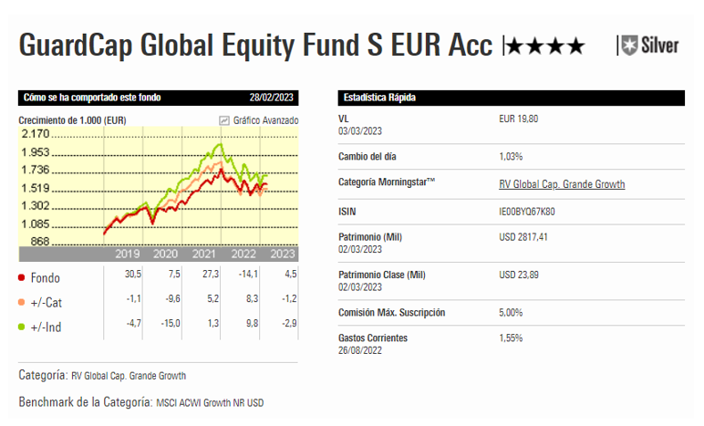Click the green +/-Ind legend dot
The height and width of the screenshot is (426, 704).
(x=22, y=326)
